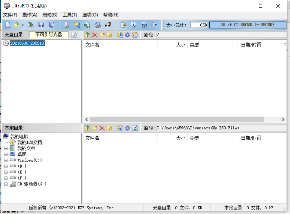
Task: Click the Save As toolbar icon
Action: (52, 25)
